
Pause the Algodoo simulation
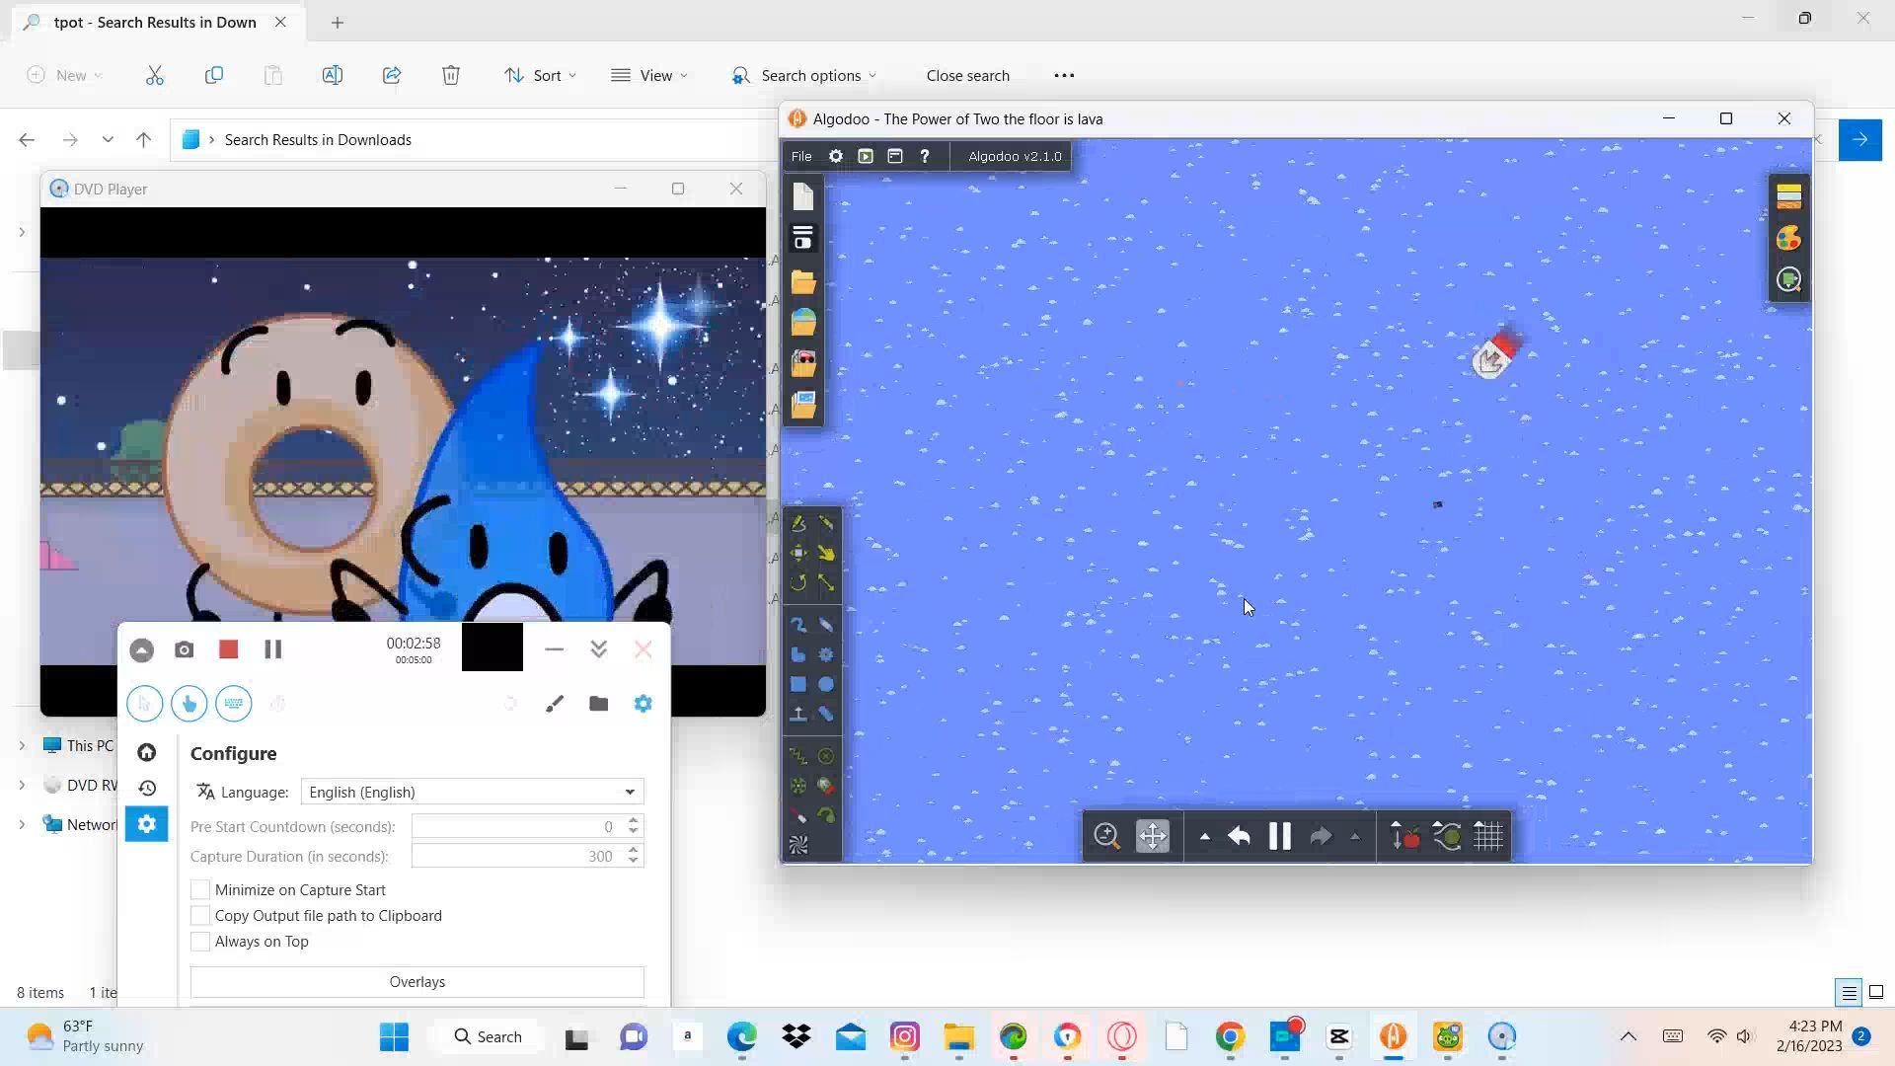(x=1279, y=837)
